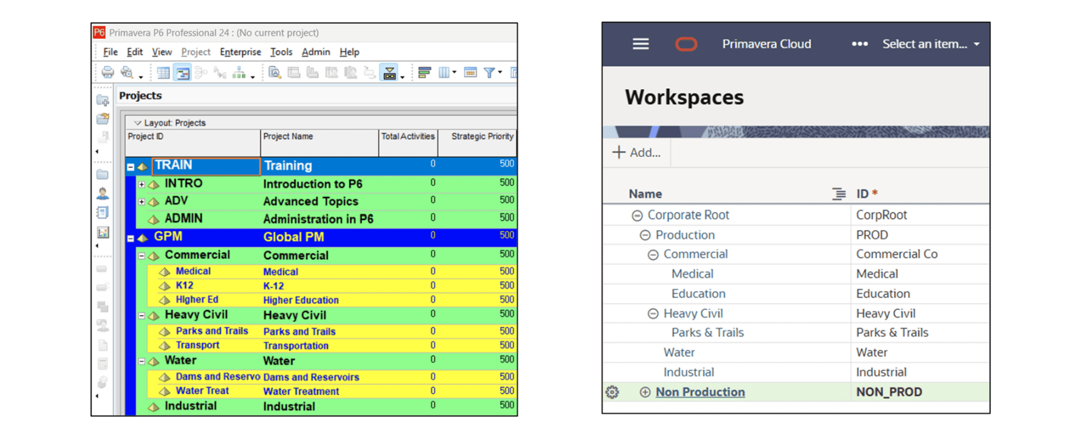The image size is (1083, 430).
Task: Open the hamburger menu in Primavera Cloud
Action: [x=640, y=44]
